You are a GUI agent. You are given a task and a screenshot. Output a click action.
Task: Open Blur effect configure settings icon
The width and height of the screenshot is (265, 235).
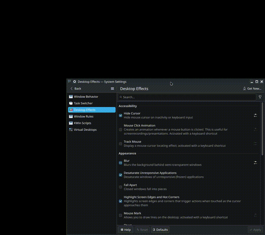(x=255, y=163)
